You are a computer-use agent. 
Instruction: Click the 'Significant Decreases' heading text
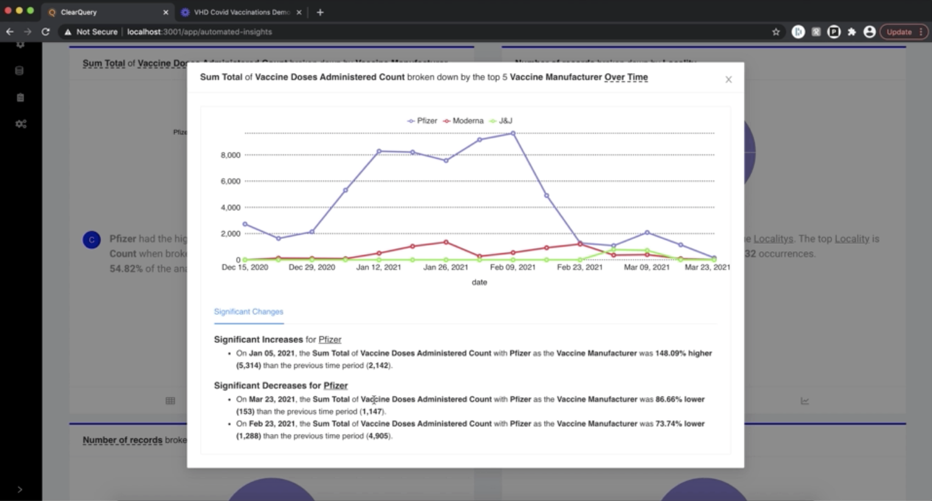coord(259,386)
